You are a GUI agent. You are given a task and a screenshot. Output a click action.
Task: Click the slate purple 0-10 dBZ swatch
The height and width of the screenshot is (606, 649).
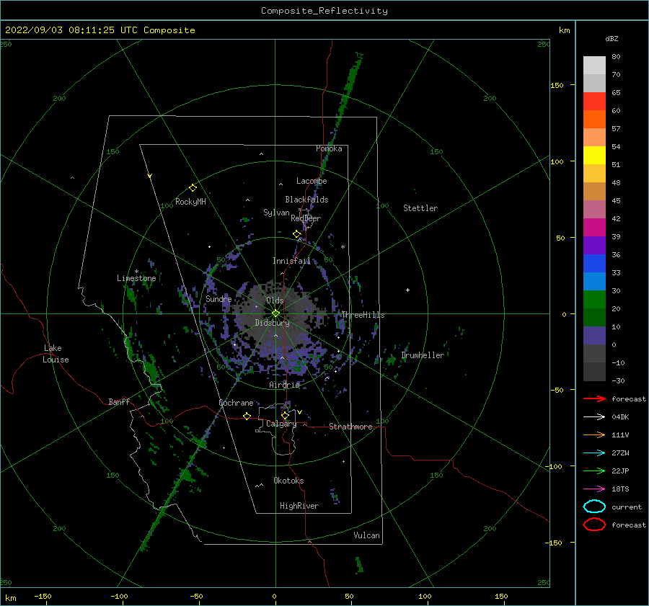pyautogui.click(x=594, y=335)
